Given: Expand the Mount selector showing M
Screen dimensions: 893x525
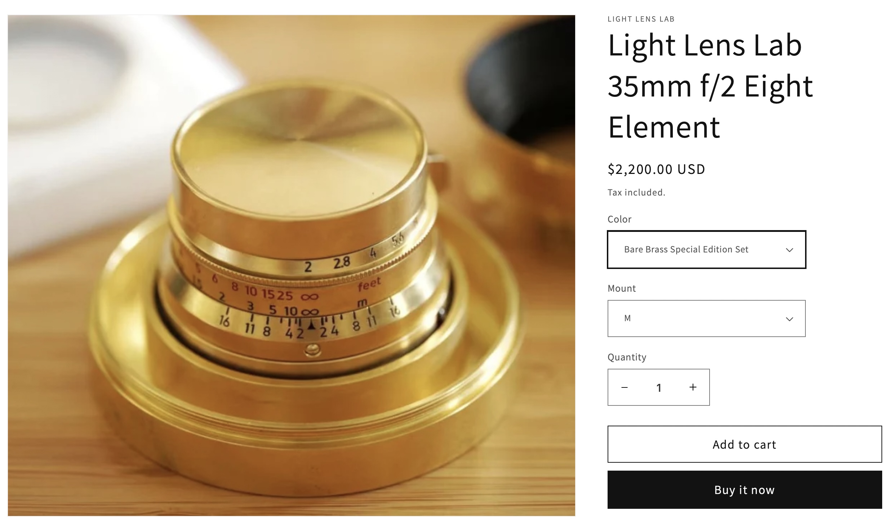Looking at the screenshot, I should tap(706, 318).
